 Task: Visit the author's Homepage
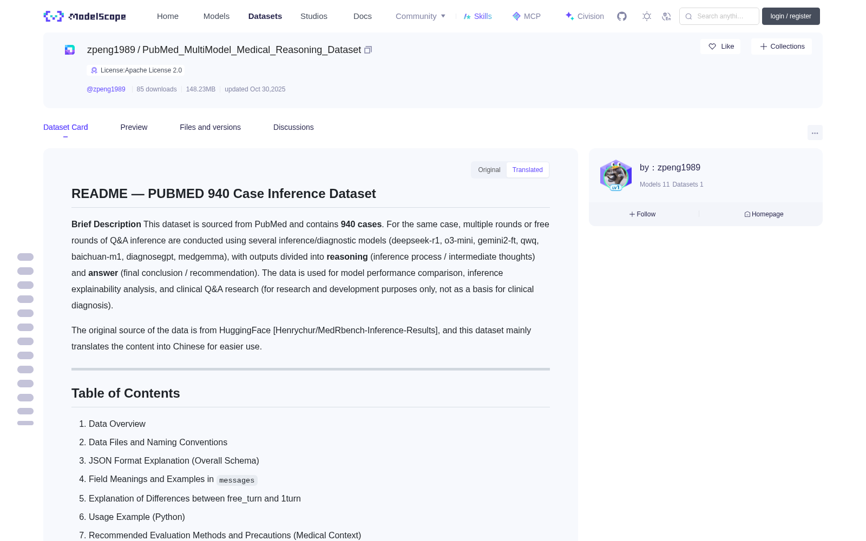764,214
